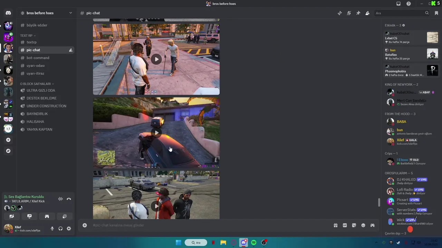Open BABA member profile
This screenshot has height=248, width=442.
pyautogui.click(x=411, y=122)
